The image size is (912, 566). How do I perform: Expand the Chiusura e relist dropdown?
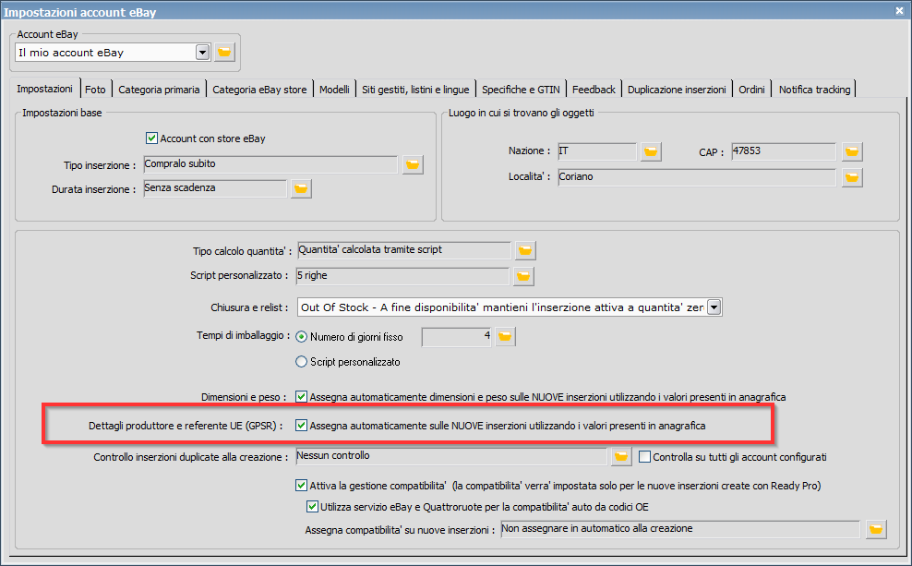pyautogui.click(x=714, y=307)
